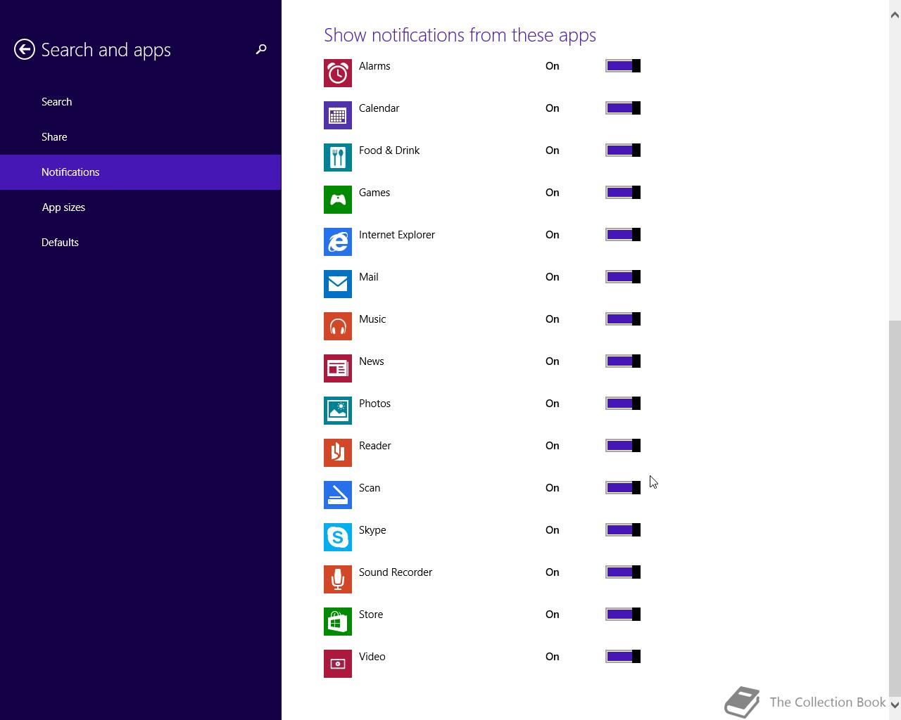Click the Skype app icon
The image size is (901, 720).
[338, 537]
